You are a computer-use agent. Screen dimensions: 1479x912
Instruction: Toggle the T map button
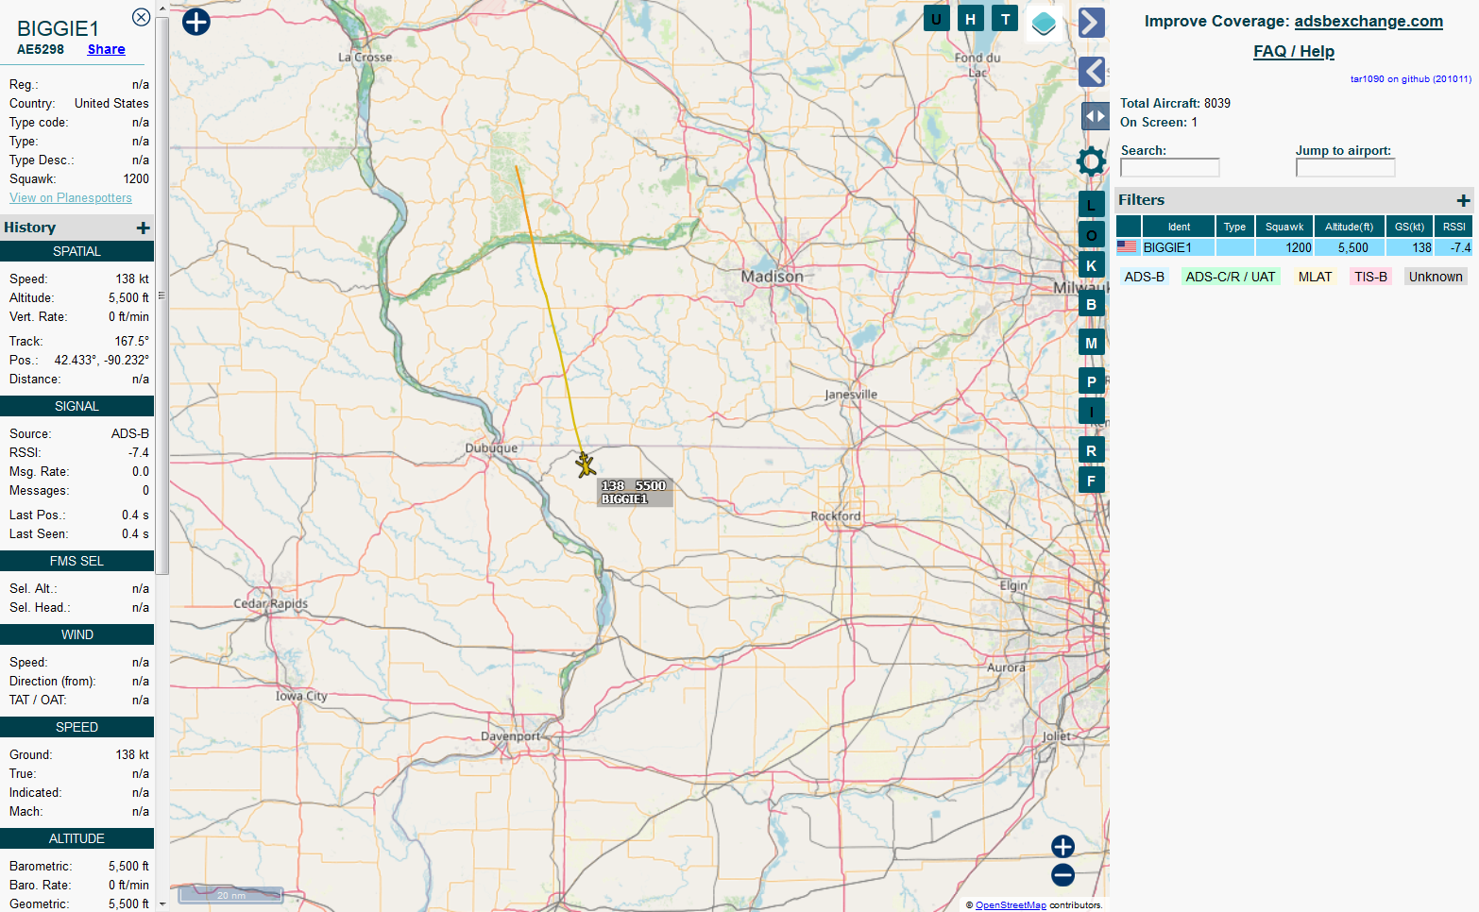[1006, 18]
